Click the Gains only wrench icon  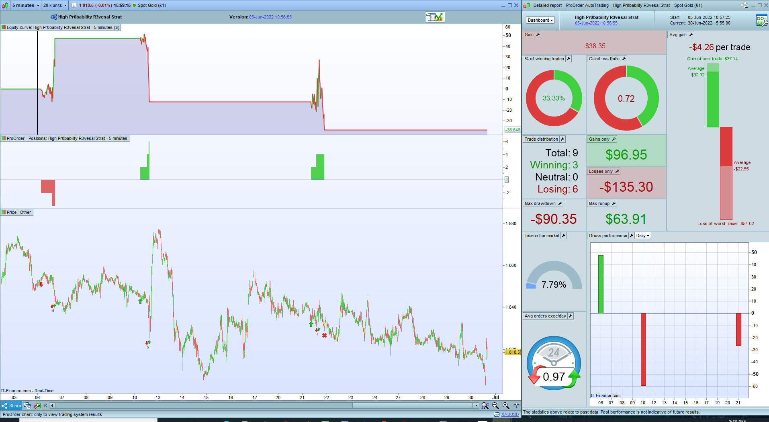[614, 139]
